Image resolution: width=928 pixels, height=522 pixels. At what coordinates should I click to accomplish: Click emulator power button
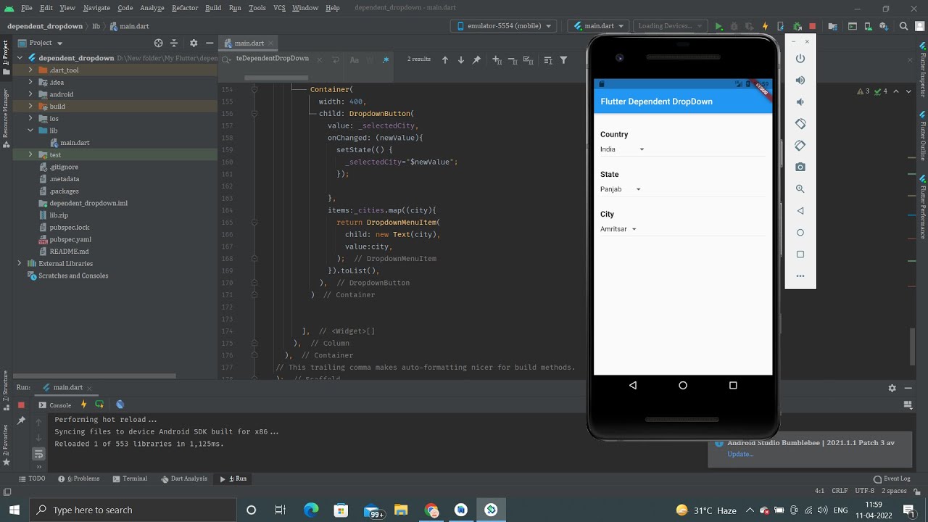[800, 58]
